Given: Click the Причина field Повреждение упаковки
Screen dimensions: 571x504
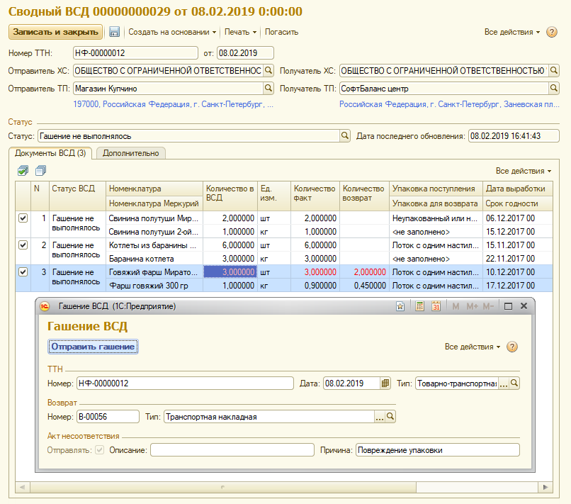Looking at the screenshot, I should pos(438,450).
